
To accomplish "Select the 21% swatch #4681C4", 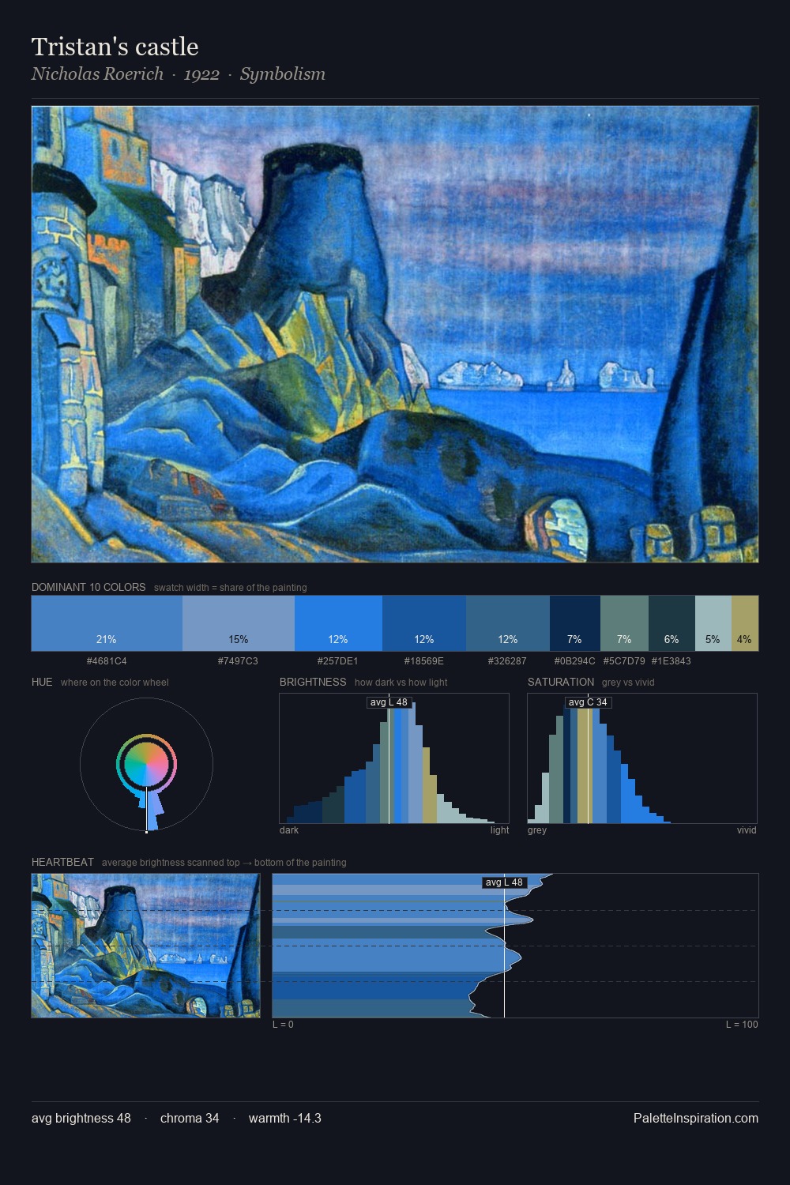I will (x=107, y=623).
